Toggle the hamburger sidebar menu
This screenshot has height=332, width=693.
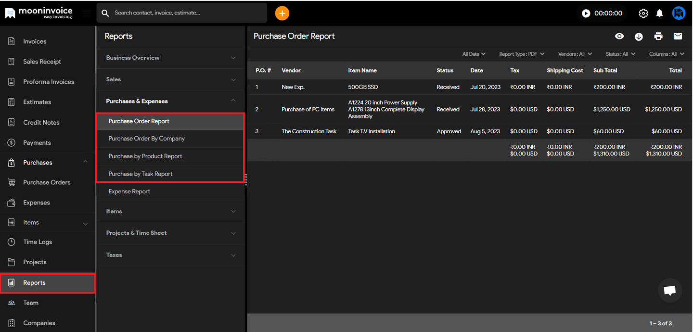pos(86,13)
